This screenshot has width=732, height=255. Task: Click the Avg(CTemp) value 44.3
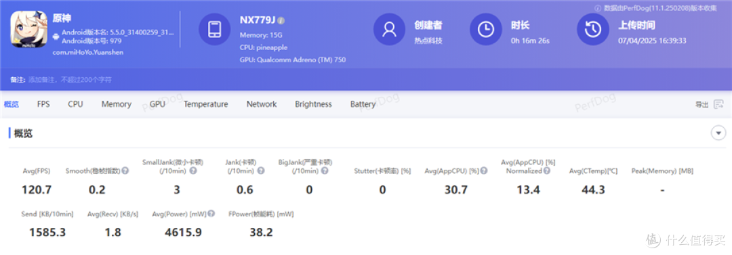coord(593,190)
